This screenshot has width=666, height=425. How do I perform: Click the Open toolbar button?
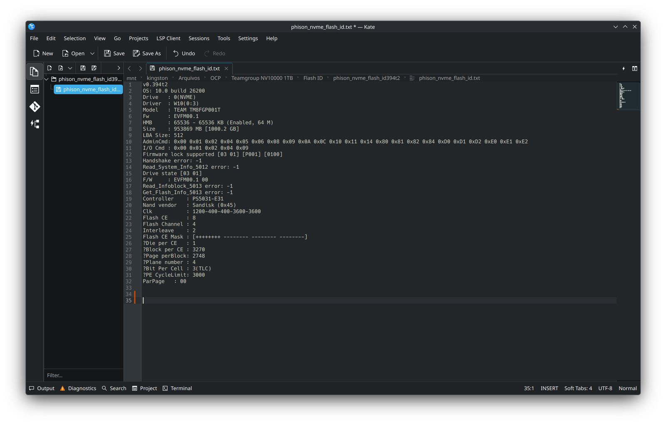[x=73, y=53]
